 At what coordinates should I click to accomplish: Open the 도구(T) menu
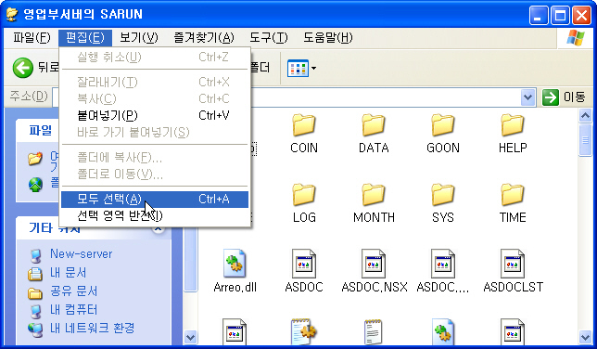(269, 38)
